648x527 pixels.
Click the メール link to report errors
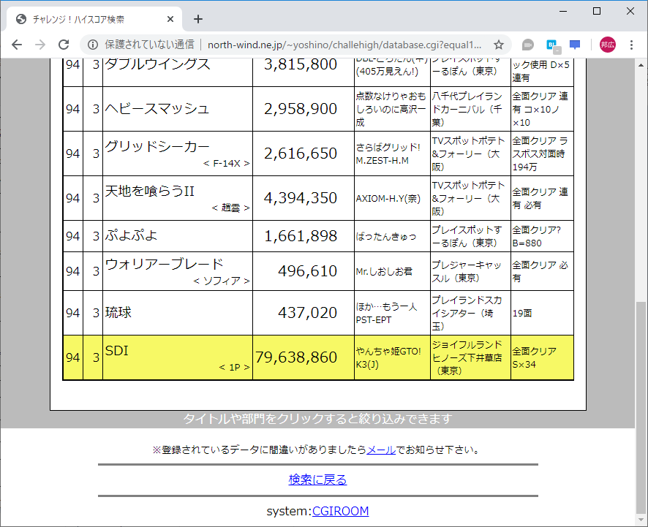click(378, 450)
